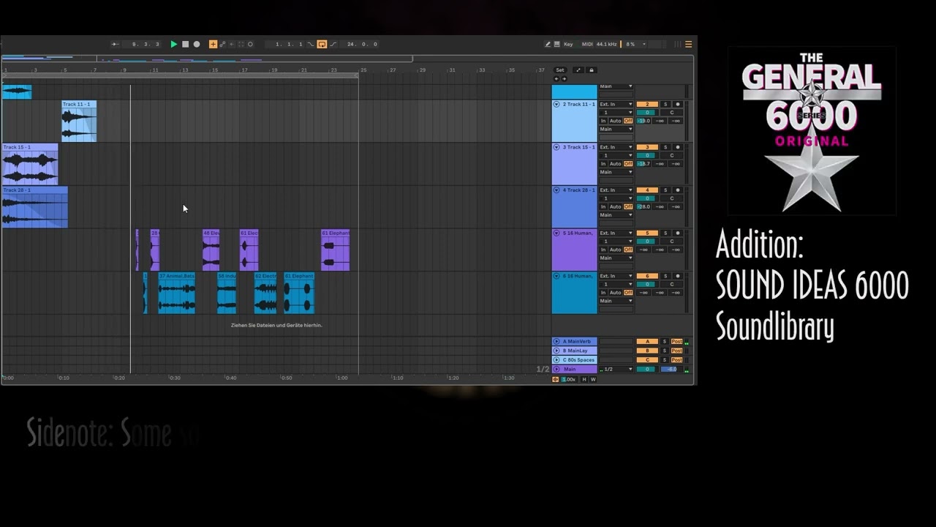Toggle the MIDI Arrangement Overdub plus button
This screenshot has height=527, width=936.
[213, 44]
